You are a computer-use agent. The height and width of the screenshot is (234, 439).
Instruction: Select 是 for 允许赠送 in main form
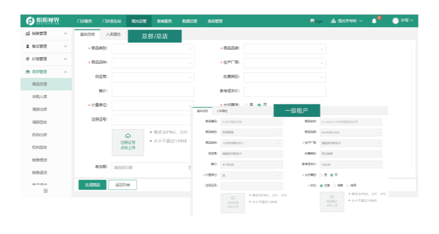[x=246, y=105]
